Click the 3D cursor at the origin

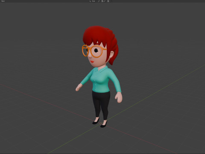[x=101, y=124]
